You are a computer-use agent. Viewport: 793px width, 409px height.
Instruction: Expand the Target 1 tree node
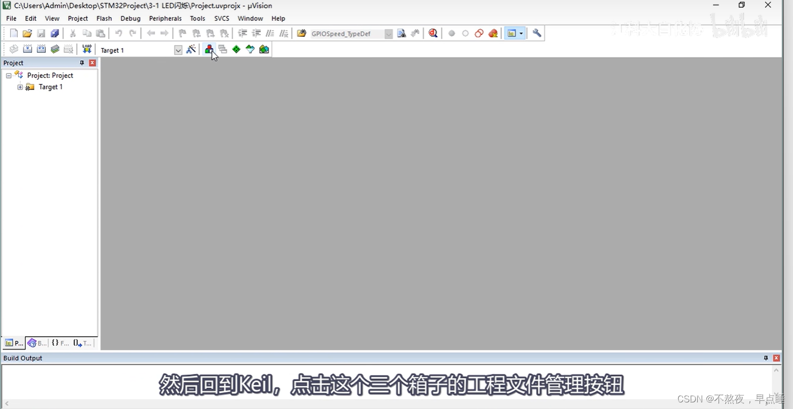point(20,86)
